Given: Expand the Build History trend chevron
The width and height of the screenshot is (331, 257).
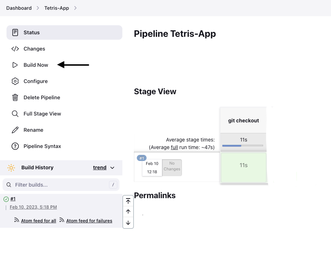Looking at the screenshot, I should [112, 168].
